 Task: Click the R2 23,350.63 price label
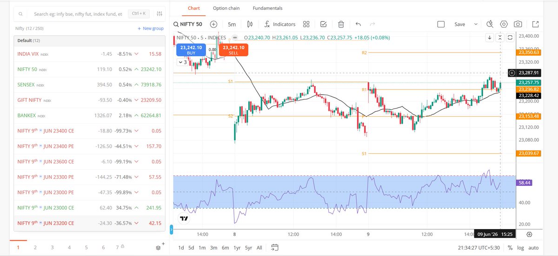[528, 53]
